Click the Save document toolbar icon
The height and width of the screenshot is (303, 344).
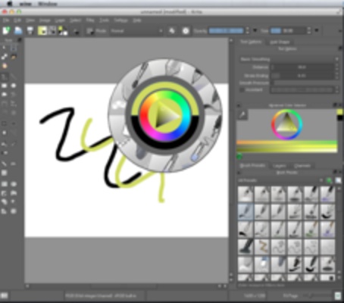pyautogui.click(x=30, y=31)
